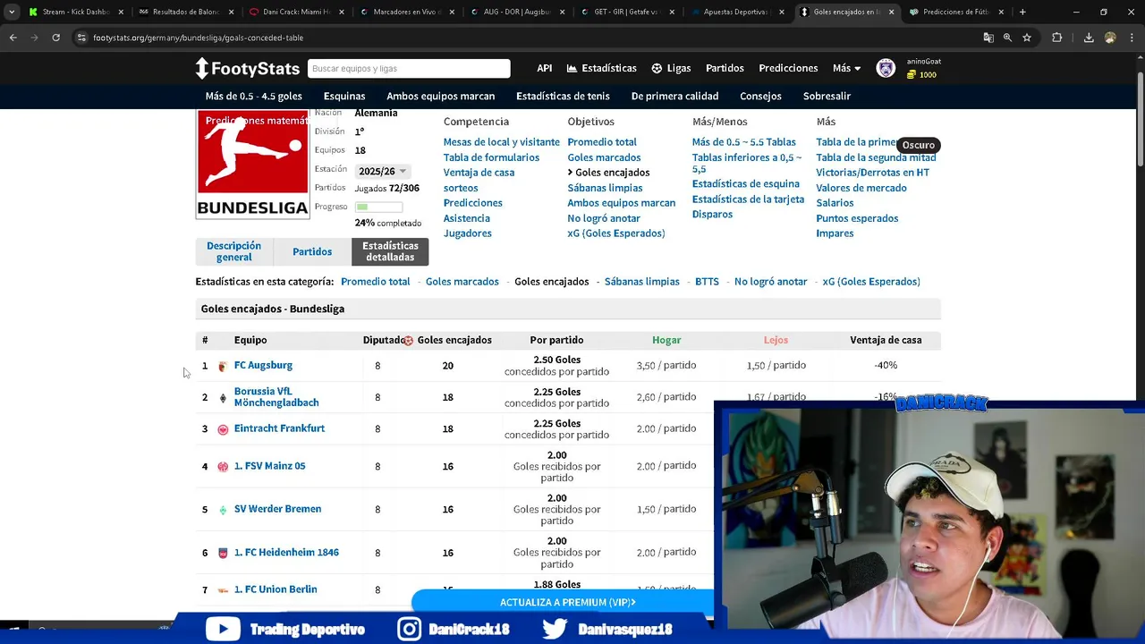This screenshot has width=1145, height=644.
Task: Open a new browser tab with plus icon
Action: 1022,12
